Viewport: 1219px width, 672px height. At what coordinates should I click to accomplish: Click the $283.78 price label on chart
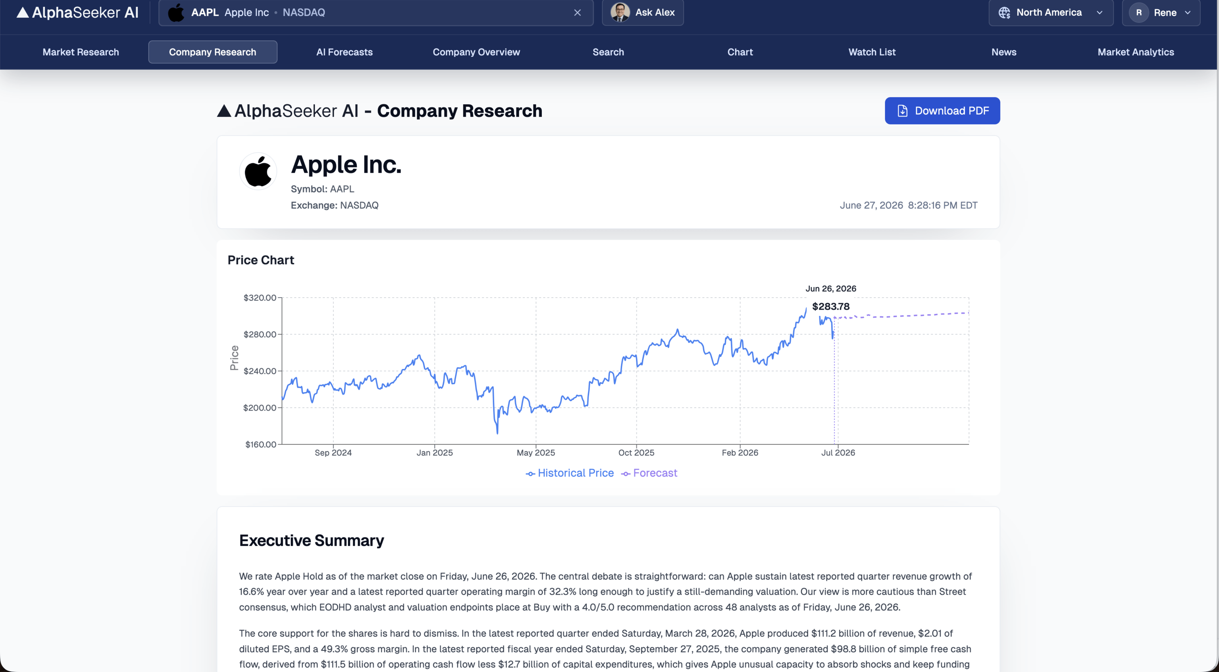point(830,306)
